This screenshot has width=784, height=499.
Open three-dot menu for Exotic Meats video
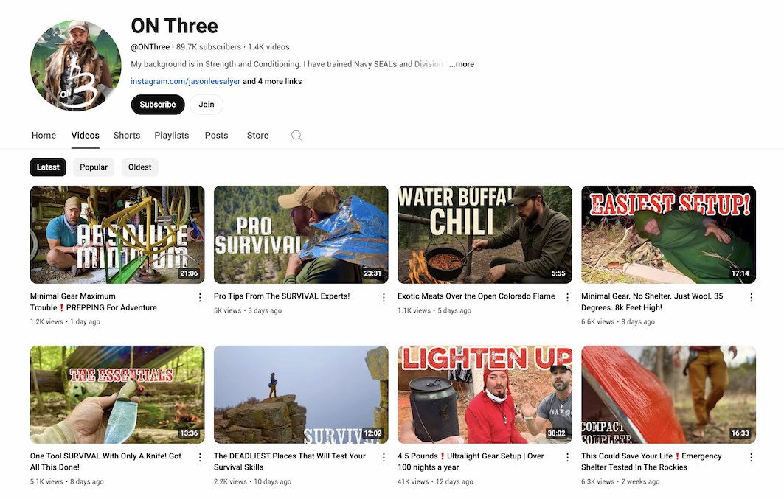coord(567,298)
